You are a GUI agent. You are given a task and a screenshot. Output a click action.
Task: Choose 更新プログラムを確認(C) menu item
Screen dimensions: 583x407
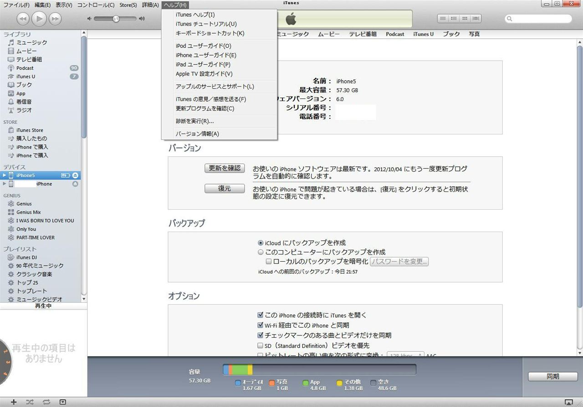[219, 108]
